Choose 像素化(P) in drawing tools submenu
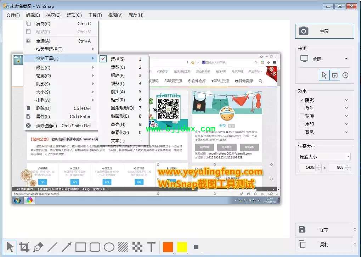 click(x=124, y=133)
